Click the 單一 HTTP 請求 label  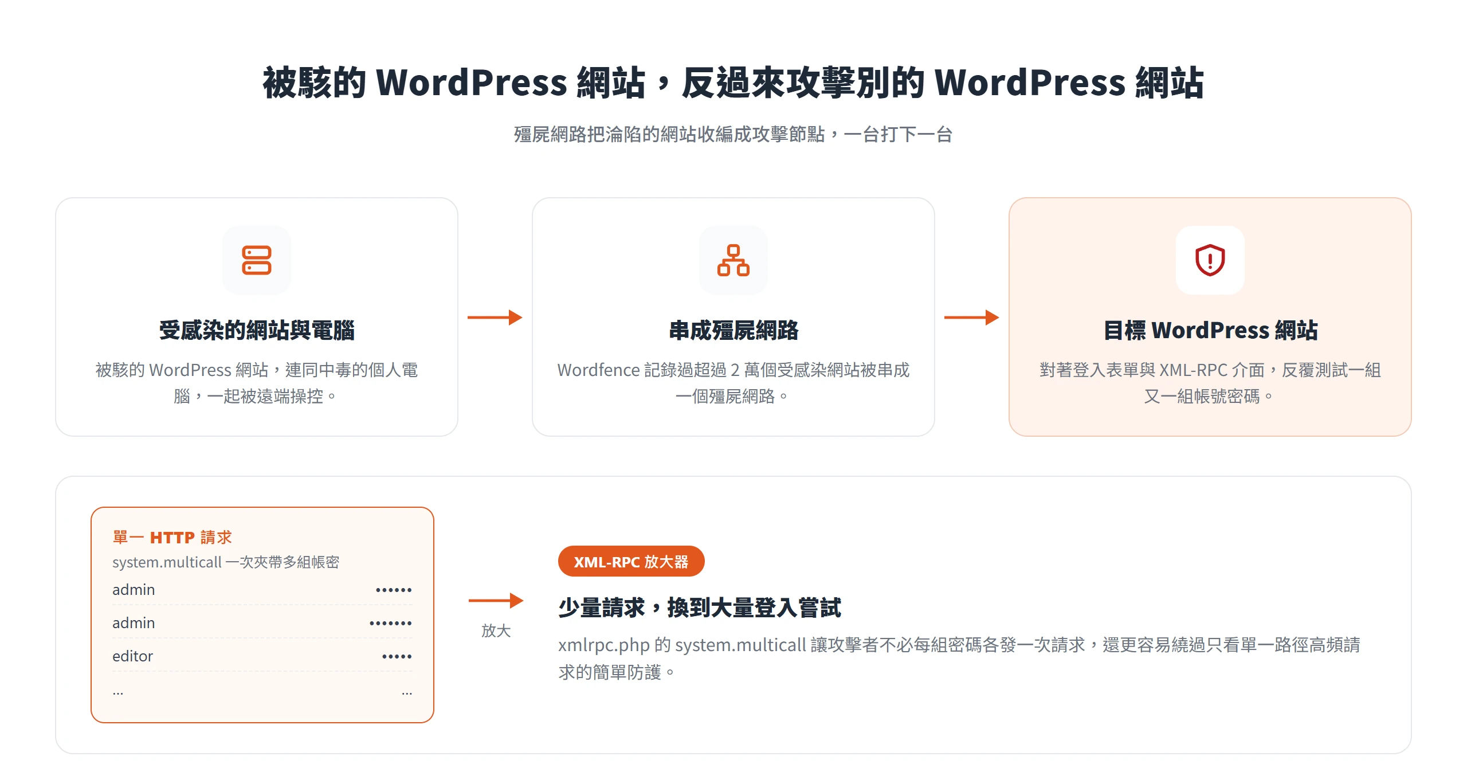(x=172, y=537)
